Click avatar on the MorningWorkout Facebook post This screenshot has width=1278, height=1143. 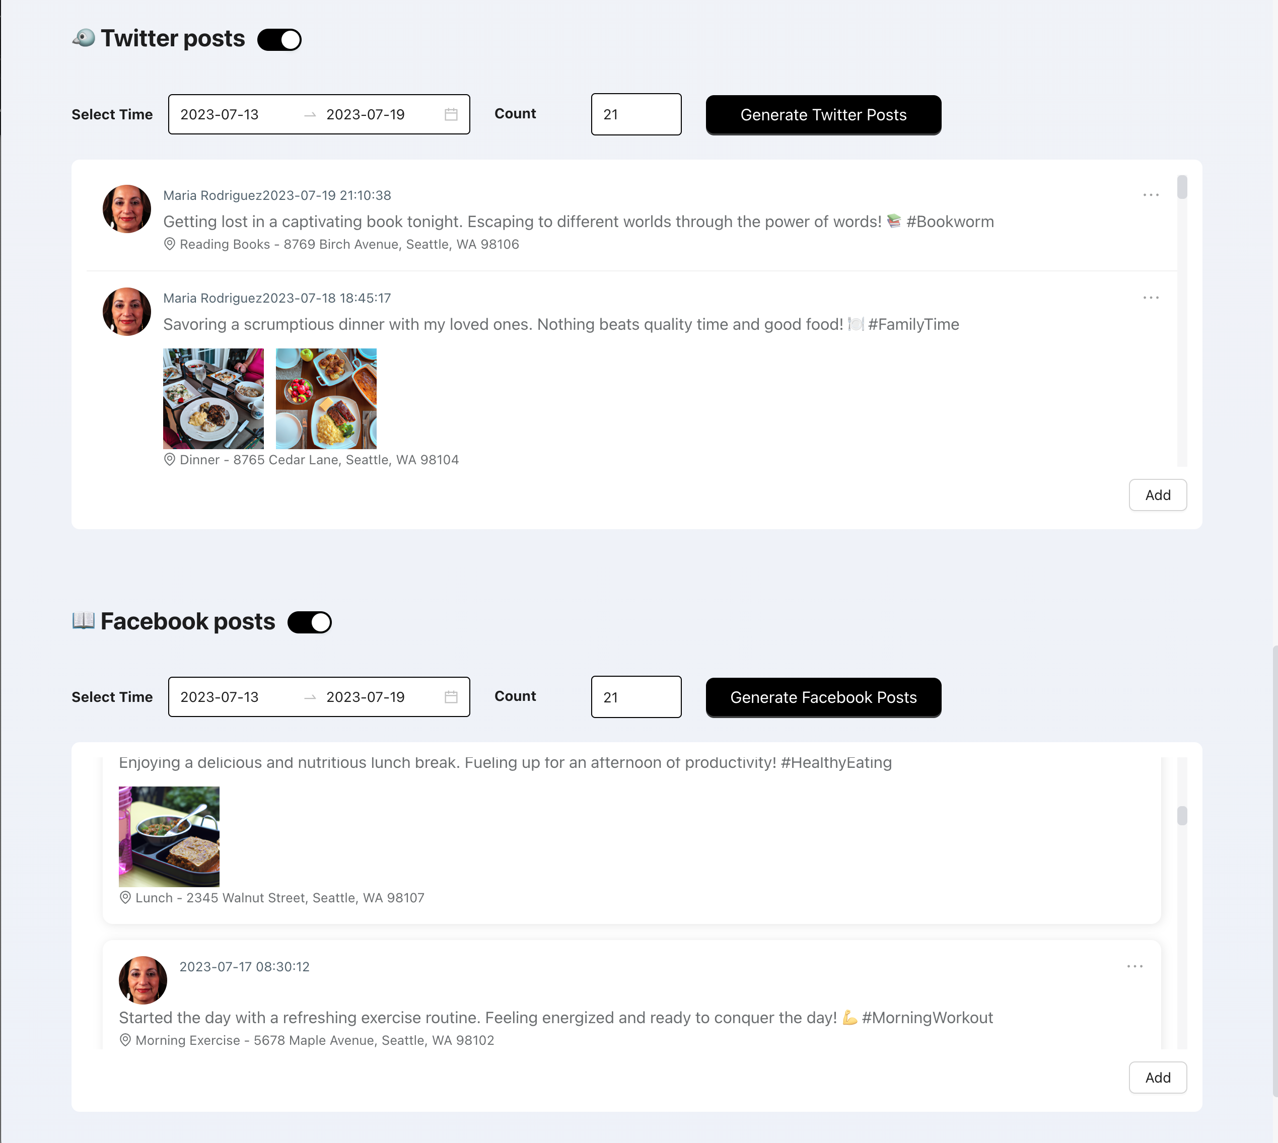[x=143, y=980]
